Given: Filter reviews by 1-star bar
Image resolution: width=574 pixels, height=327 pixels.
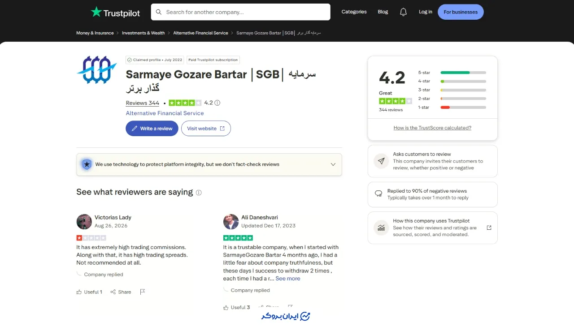Looking at the screenshot, I should [x=463, y=108].
